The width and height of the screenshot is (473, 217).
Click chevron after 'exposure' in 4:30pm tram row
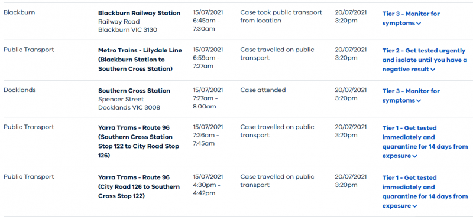click(x=414, y=206)
